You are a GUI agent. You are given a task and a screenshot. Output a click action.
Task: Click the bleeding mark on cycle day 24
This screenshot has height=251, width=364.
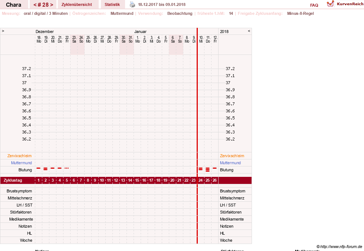point(201,169)
